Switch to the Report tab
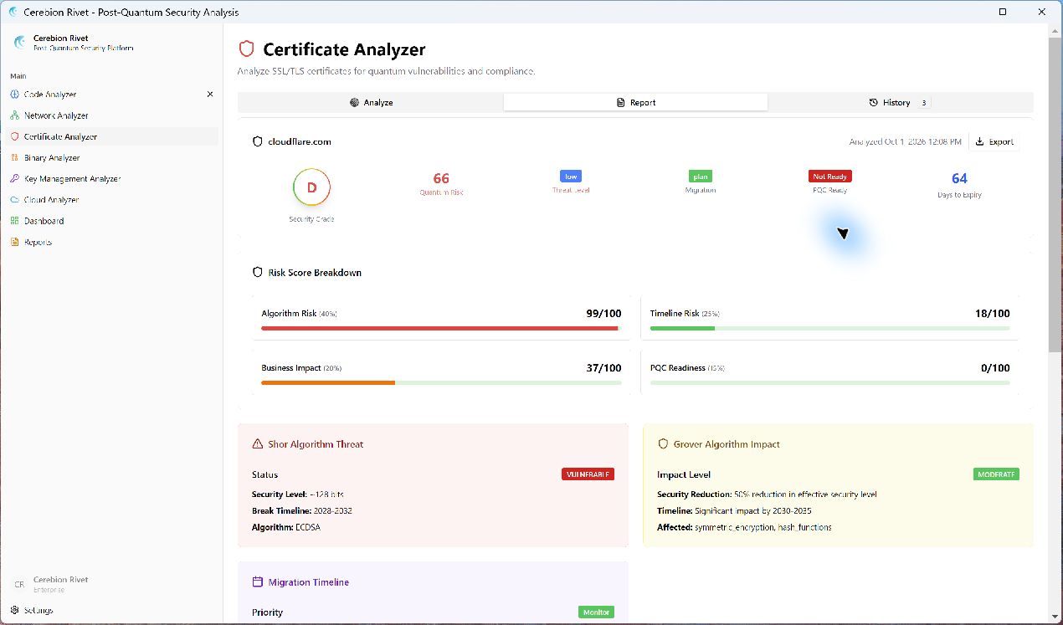Viewport: 1063px width, 625px height. tap(635, 102)
